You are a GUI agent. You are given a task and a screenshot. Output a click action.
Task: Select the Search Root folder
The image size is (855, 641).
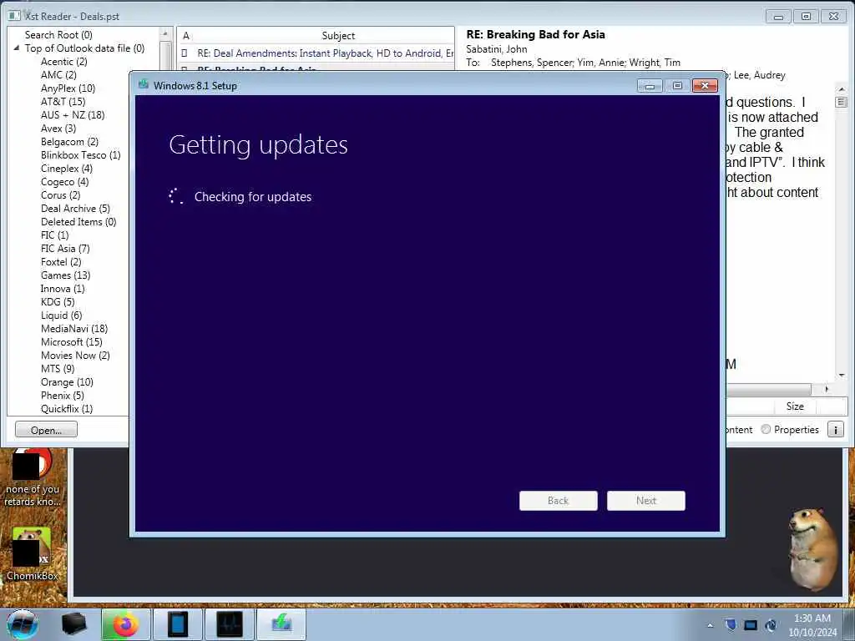(x=58, y=35)
